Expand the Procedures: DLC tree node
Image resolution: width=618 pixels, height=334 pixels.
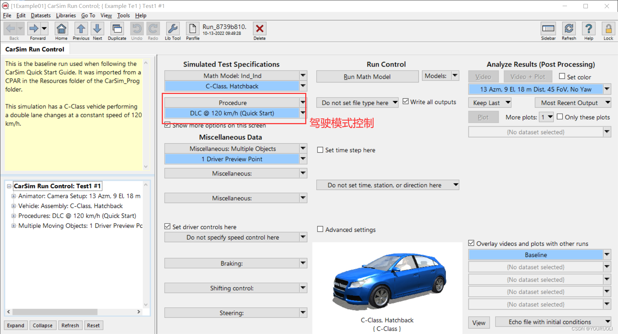click(x=14, y=216)
